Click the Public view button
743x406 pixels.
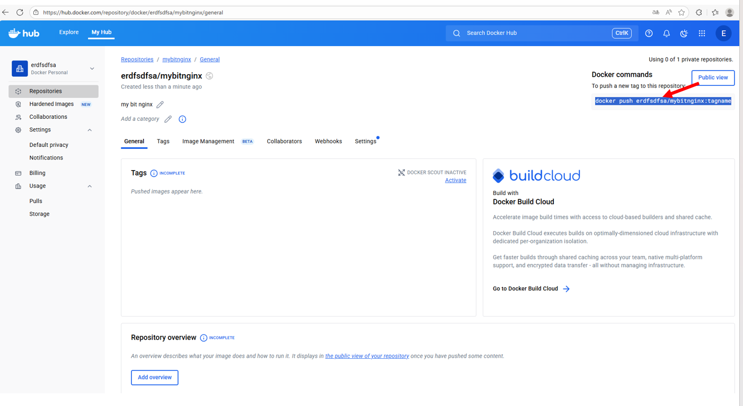713,78
